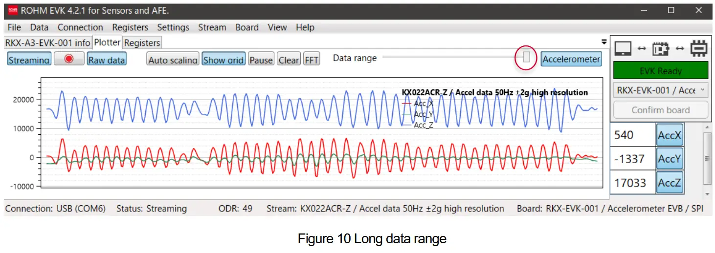715x253 pixels.
Task: Toggle the Streaming button
Action: (x=29, y=60)
